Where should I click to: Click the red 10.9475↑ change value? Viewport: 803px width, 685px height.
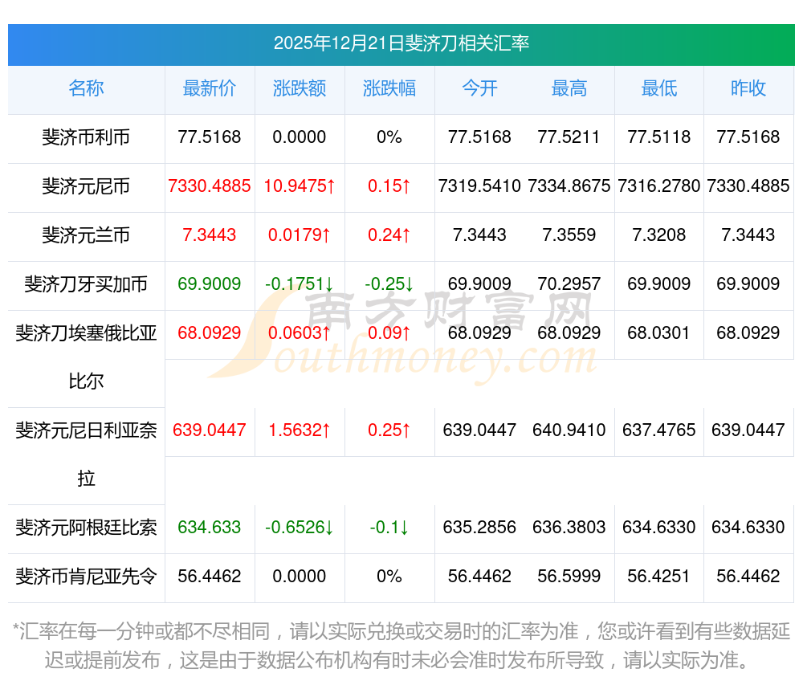(300, 186)
